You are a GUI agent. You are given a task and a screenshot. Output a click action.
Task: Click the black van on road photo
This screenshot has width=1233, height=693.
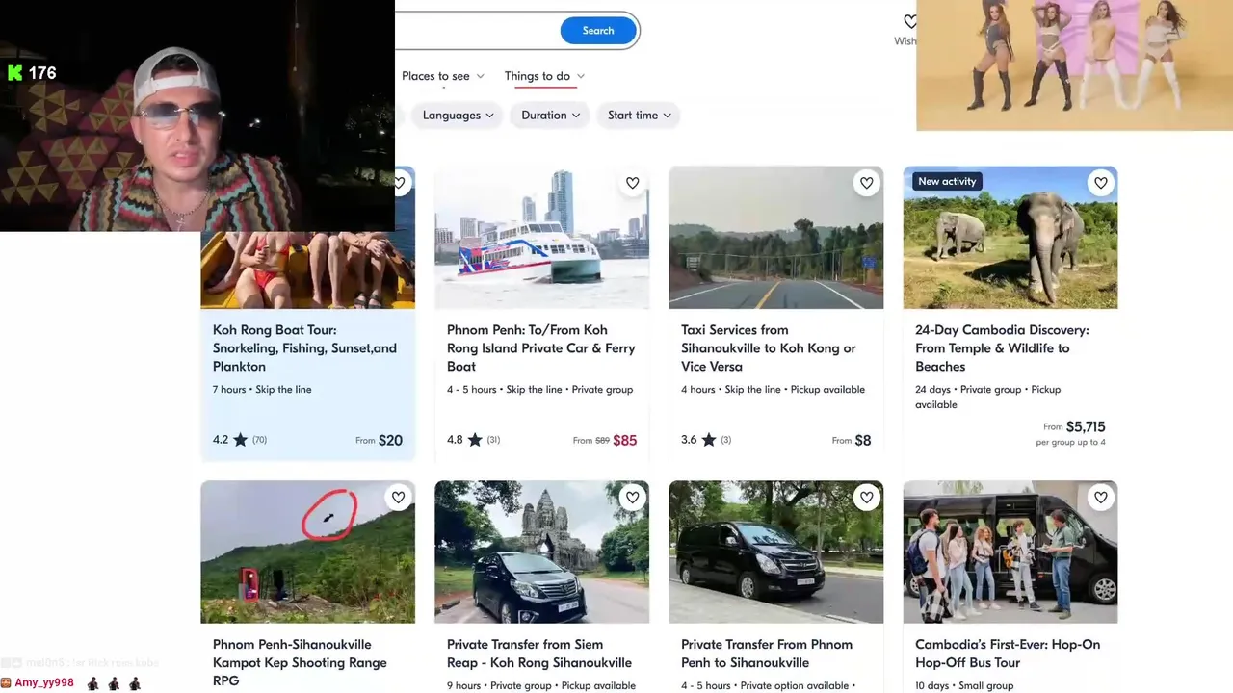[775, 552]
